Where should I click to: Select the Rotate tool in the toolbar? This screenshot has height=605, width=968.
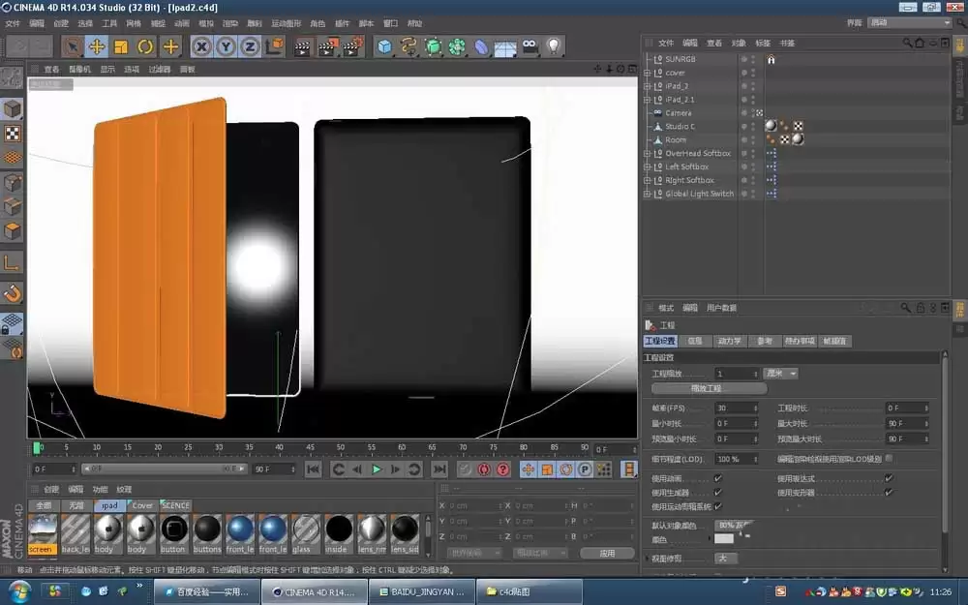pyautogui.click(x=145, y=45)
